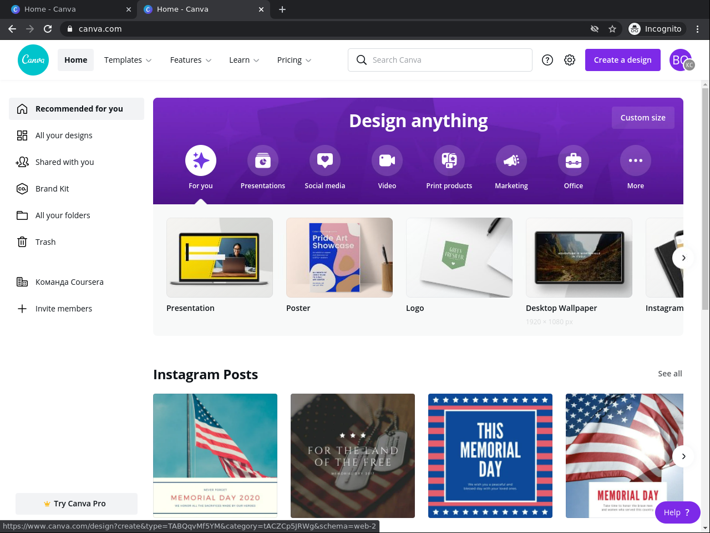Open Brand Kit in sidebar
This screenshot has width=710, height=533.
pyautogui.click(x=77, y=189)
